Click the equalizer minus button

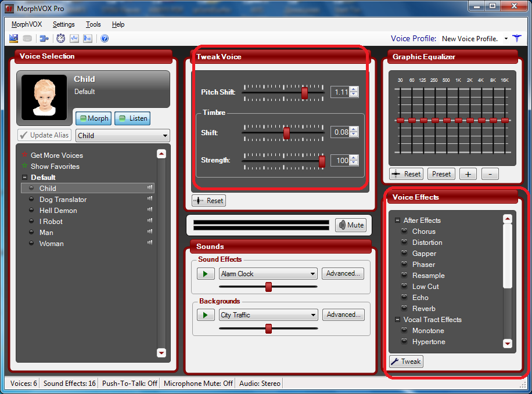[x=490, y=174]
